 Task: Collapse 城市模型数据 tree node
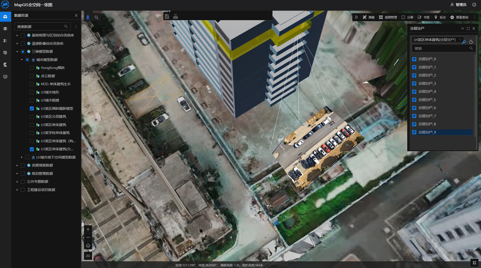(22, 60)
